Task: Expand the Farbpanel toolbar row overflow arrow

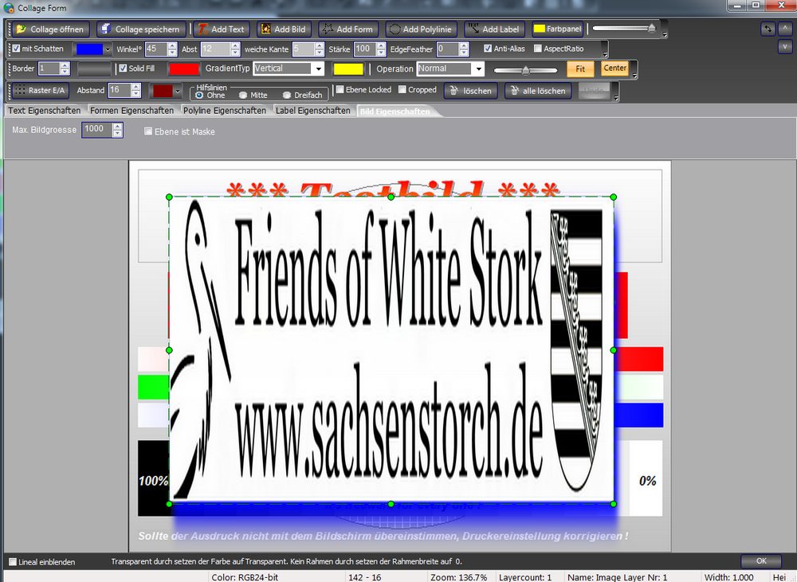Action: [x=665, y=35]
